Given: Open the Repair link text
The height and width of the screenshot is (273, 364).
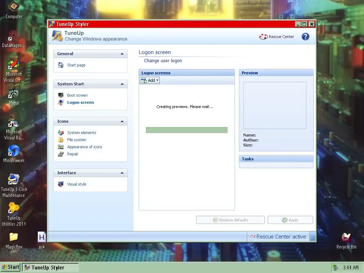Looking at the screenshot, I should [73, 154].
